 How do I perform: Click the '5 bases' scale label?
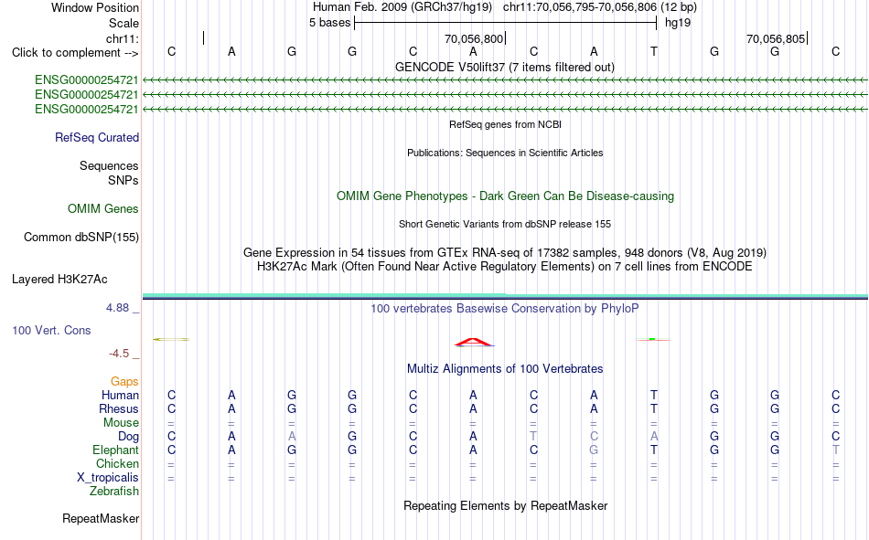point(329,23)
